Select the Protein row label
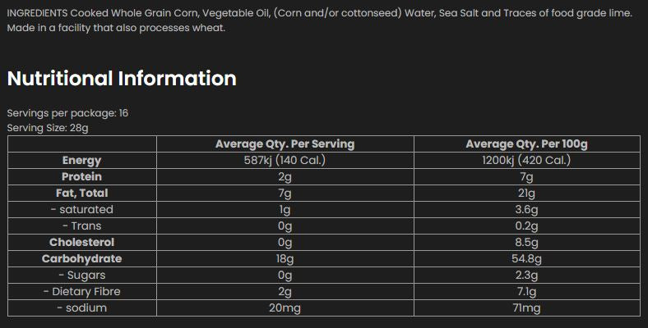Image resolution: width=648 pixels, height=328 pixels. (x=81, y=177)
